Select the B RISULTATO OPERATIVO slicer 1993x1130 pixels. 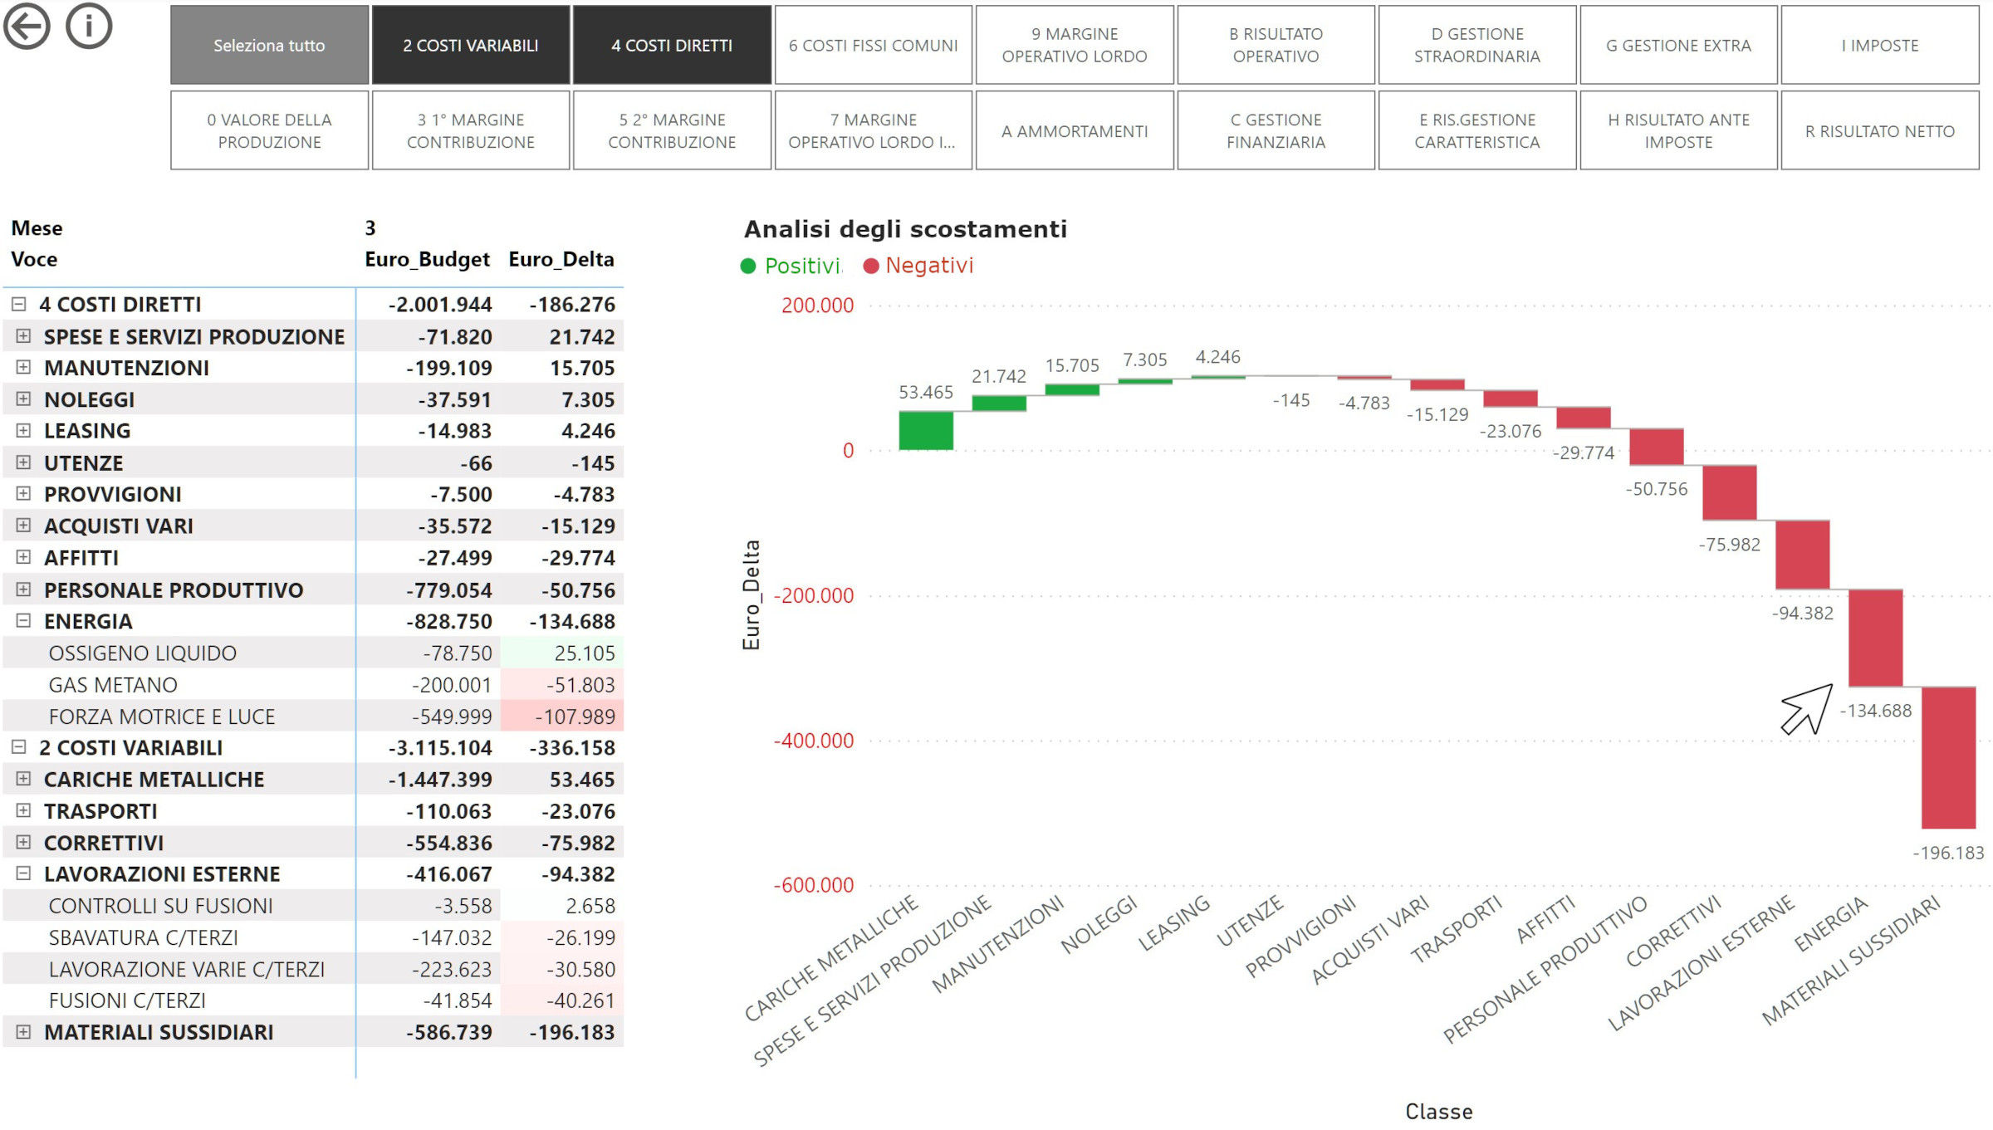click(x=1276, y=46)
